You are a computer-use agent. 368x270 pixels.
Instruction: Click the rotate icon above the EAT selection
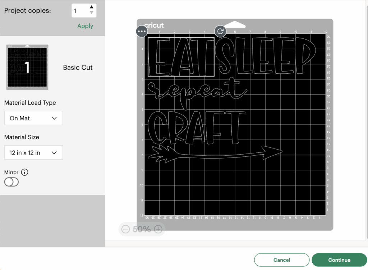[220, 31]
